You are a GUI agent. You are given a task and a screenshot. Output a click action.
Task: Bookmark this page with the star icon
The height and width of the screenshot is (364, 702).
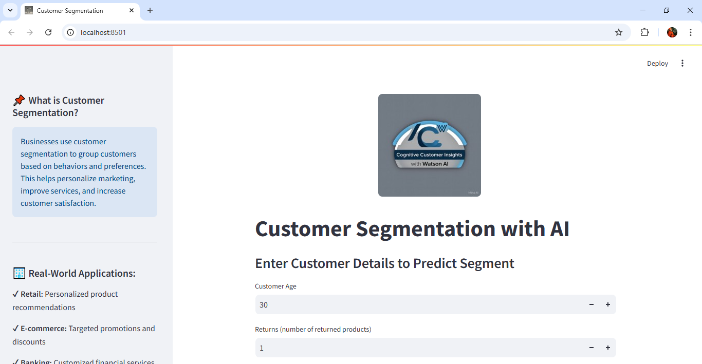click(619, 32)
